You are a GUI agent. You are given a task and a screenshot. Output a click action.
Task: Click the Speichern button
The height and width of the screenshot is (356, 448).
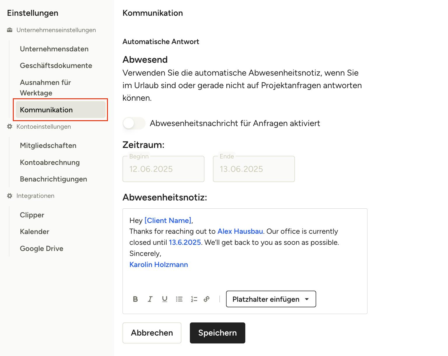218,333
